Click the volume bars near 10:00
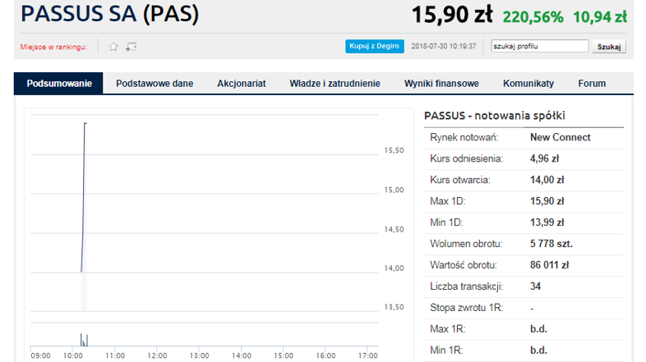Screen dimensions: 646x362 click(84, 340)
